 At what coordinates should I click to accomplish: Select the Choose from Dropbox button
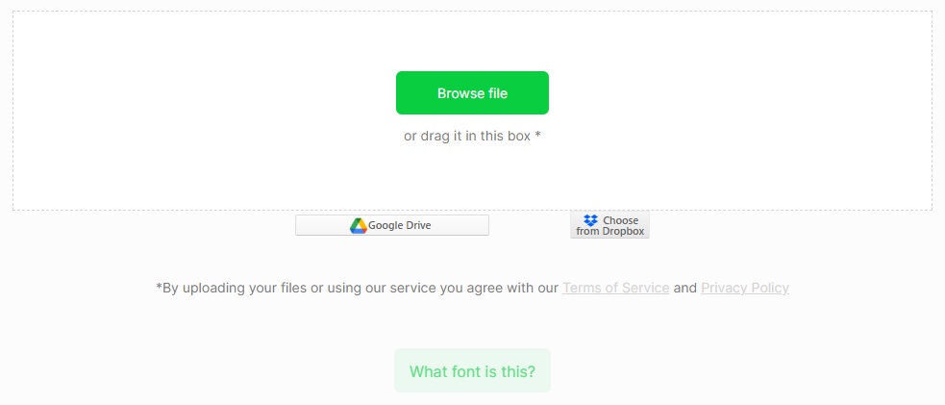(x=609, y=225)
